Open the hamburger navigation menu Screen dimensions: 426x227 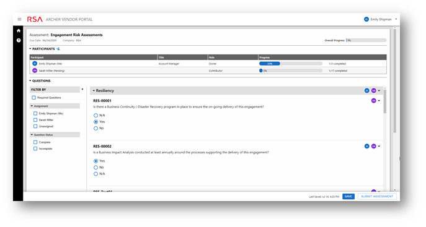[x=19, y=19]
